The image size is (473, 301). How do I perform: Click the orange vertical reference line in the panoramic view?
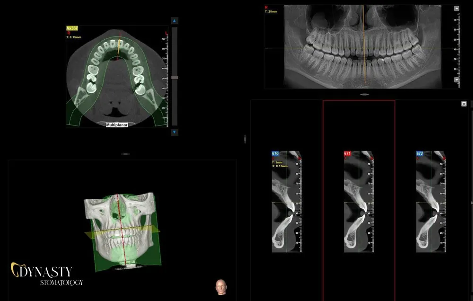pyautogui.click(x=364, y=66)
